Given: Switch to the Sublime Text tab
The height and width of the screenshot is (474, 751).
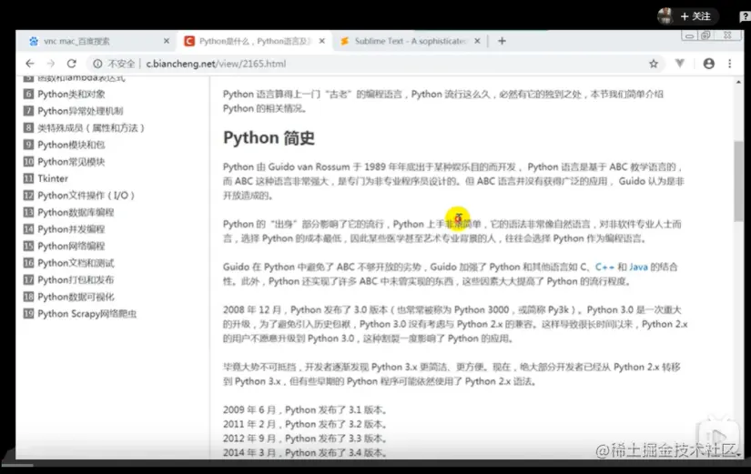Looking at the screenshot, I should coord(410,41).
